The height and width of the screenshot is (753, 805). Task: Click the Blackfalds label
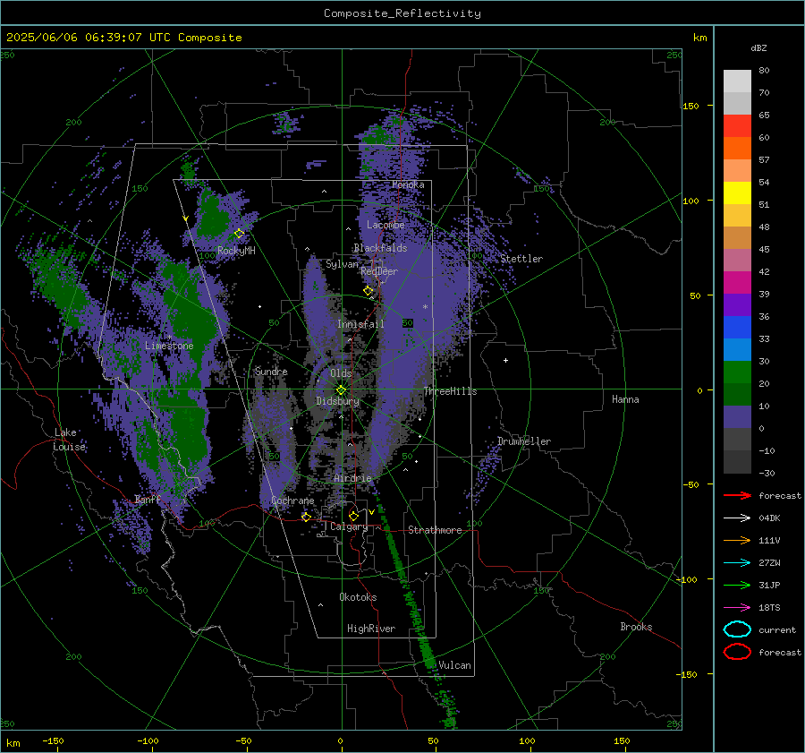[380, 248]
